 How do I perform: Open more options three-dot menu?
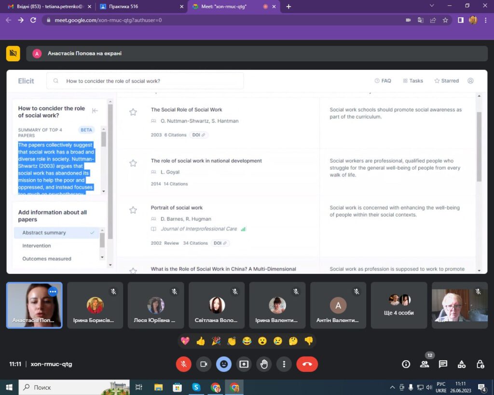tap(284, 364)
